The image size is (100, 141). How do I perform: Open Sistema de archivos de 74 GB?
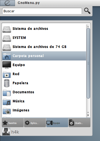click(x=39, y=47)
